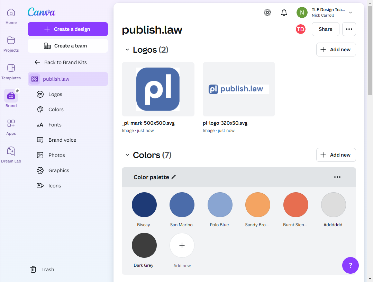This screenshot has height=282, width=373.
Task: Click the Color palette title text
Action: tap(151, 177)
